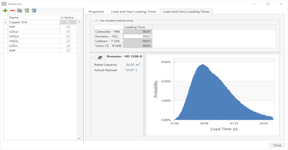Edit Caterpillar - 994 loading time cell
This screenshot has width=288, height=150.
pyautogui.click(x=137, y=31)
